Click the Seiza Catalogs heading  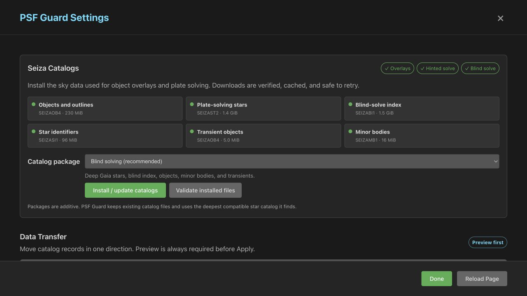pyautogui.click(x=53, y=68)
